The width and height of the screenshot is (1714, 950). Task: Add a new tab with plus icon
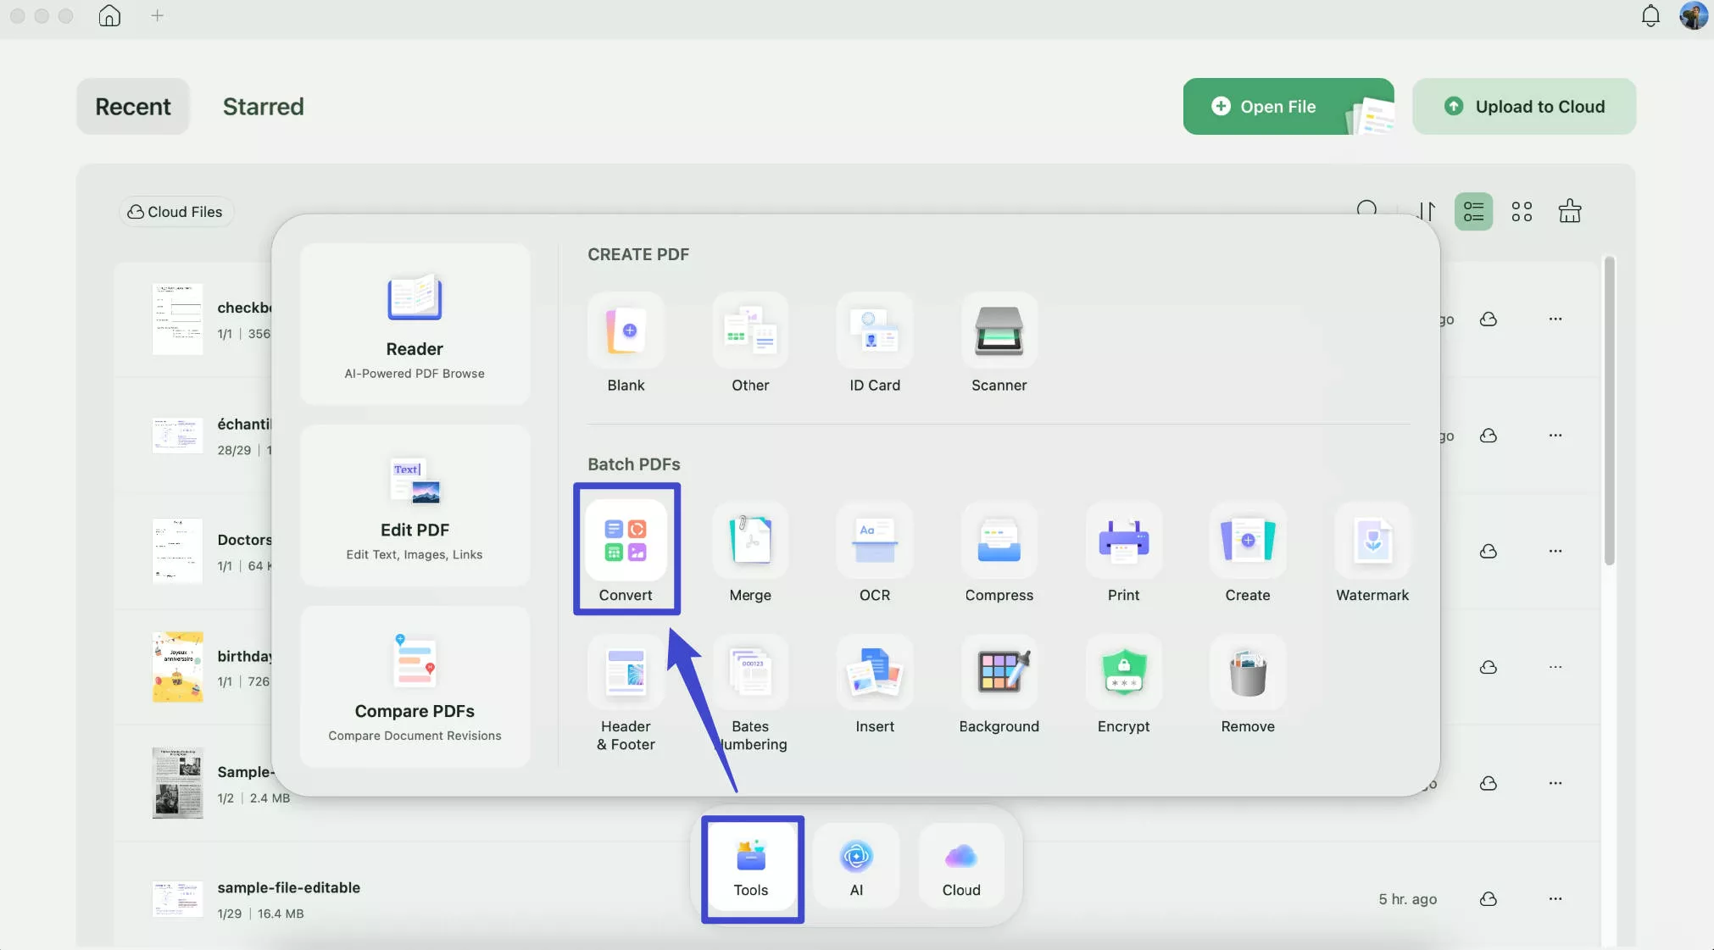157,15
